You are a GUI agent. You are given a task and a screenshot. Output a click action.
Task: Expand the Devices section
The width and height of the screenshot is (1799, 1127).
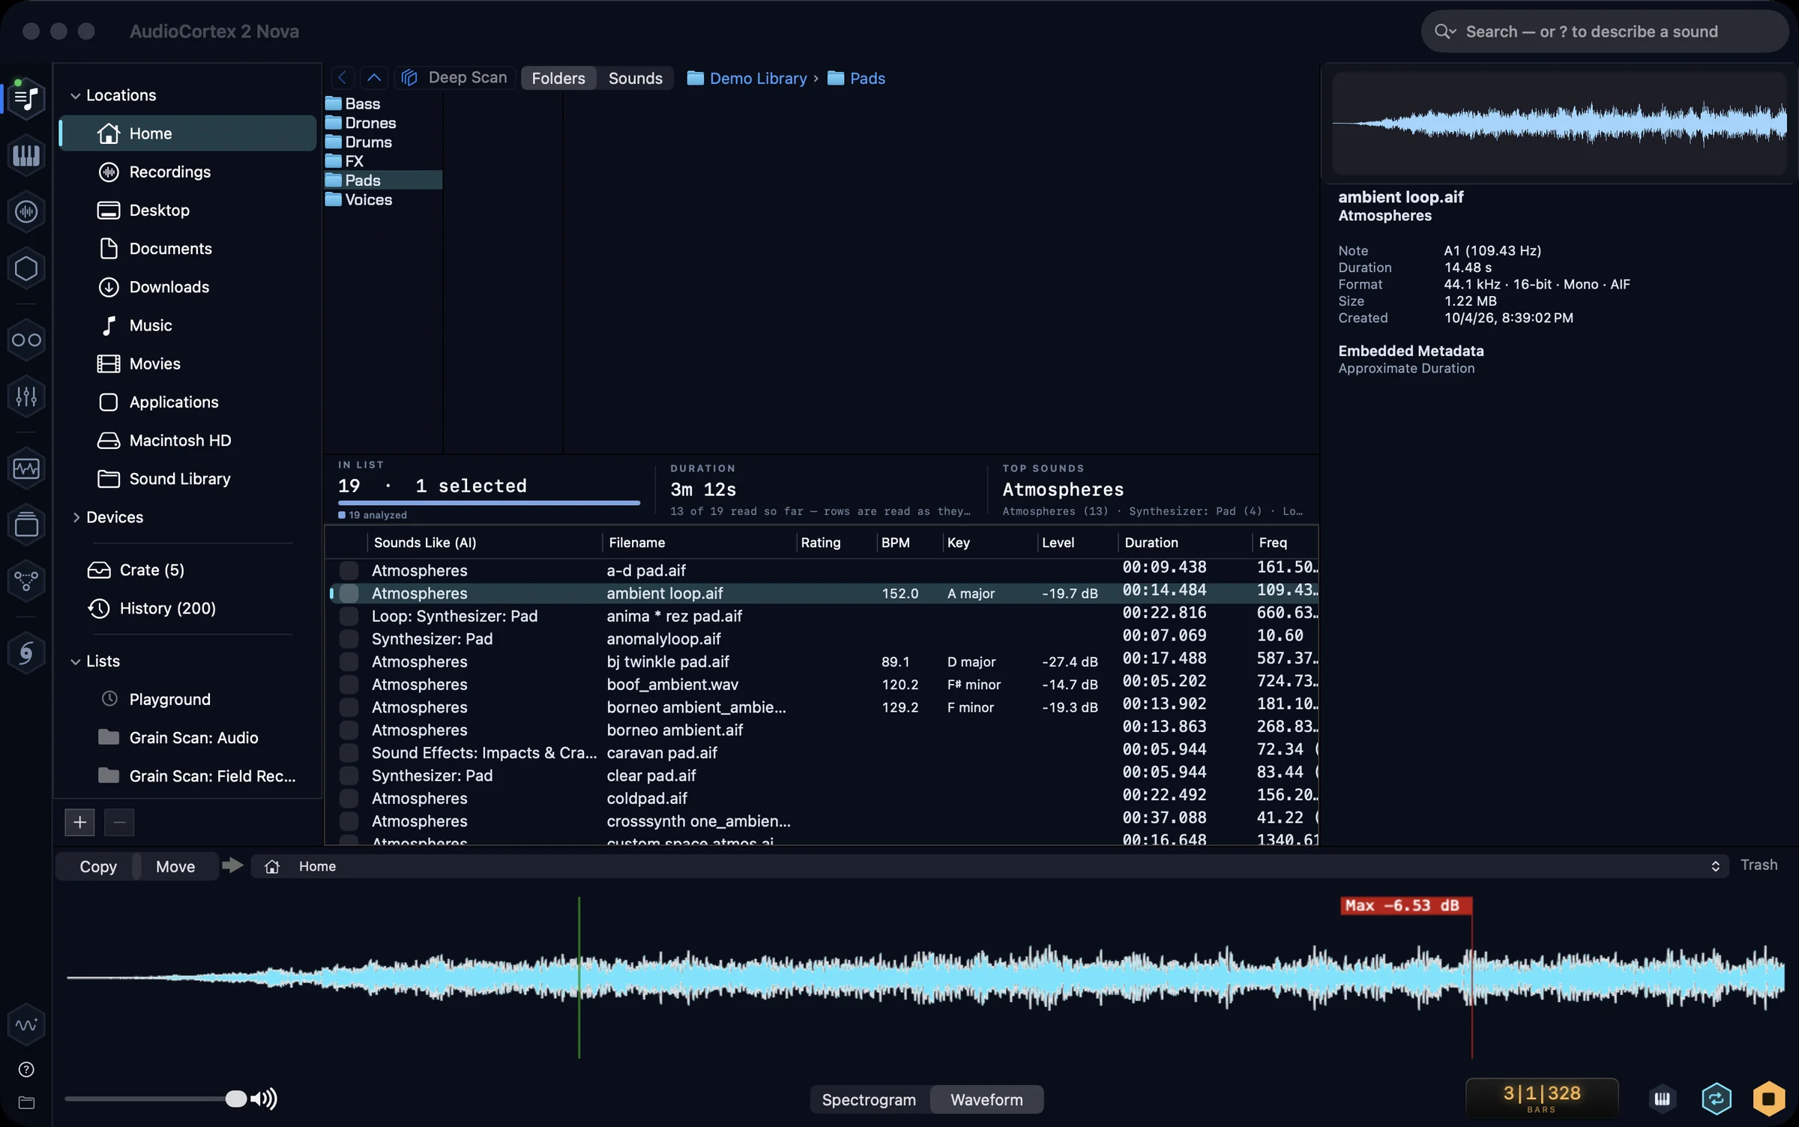[x=75, y=517]
